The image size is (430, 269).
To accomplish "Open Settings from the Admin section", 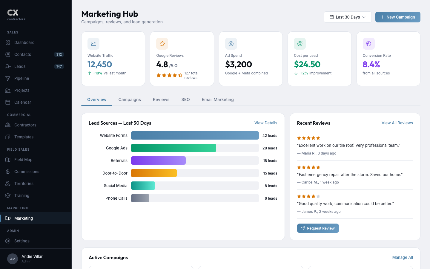I will (x=22, y=241).
